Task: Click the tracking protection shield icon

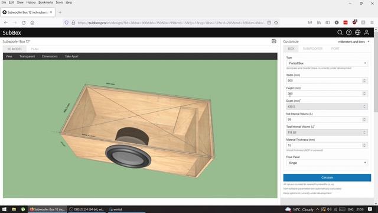Action: coord(66,22)
